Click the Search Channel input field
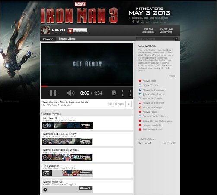The height and width of the screenshot is (195, 217). [155, 39]
